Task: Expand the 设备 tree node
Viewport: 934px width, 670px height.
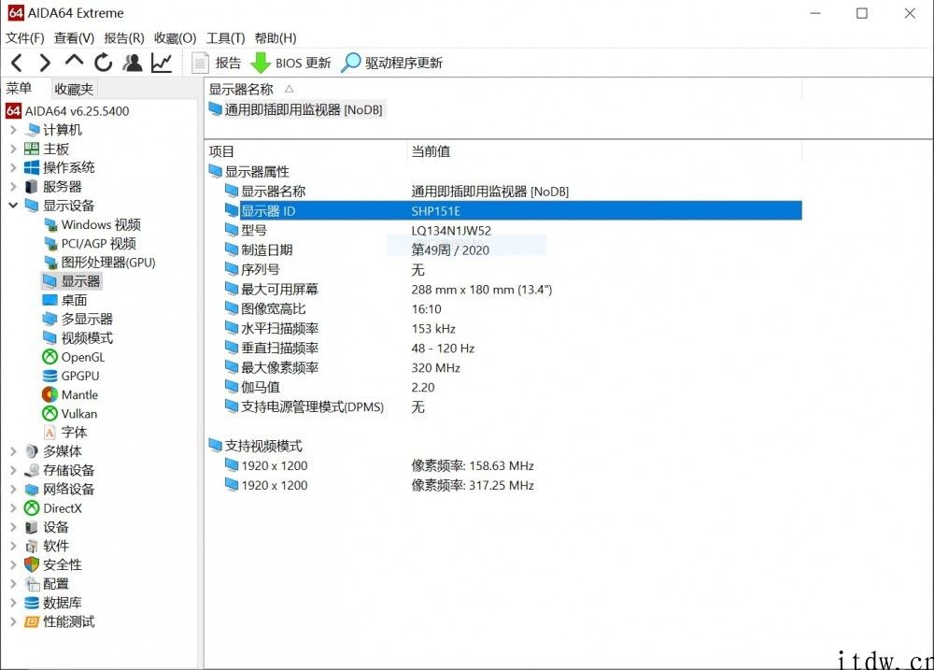Action: click(13, 527)
